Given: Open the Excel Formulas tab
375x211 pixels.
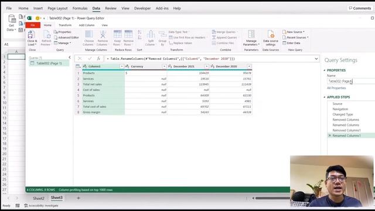Looking at the screenshot, I should (80, 8).
